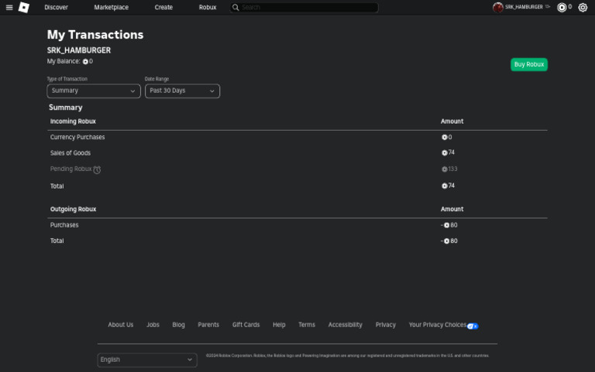Viewport: 595px width, 372px height.
Task: Open the Robux menu item
Action: (208, 7)
